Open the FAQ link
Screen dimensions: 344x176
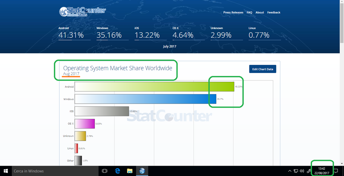click(249, 12)
